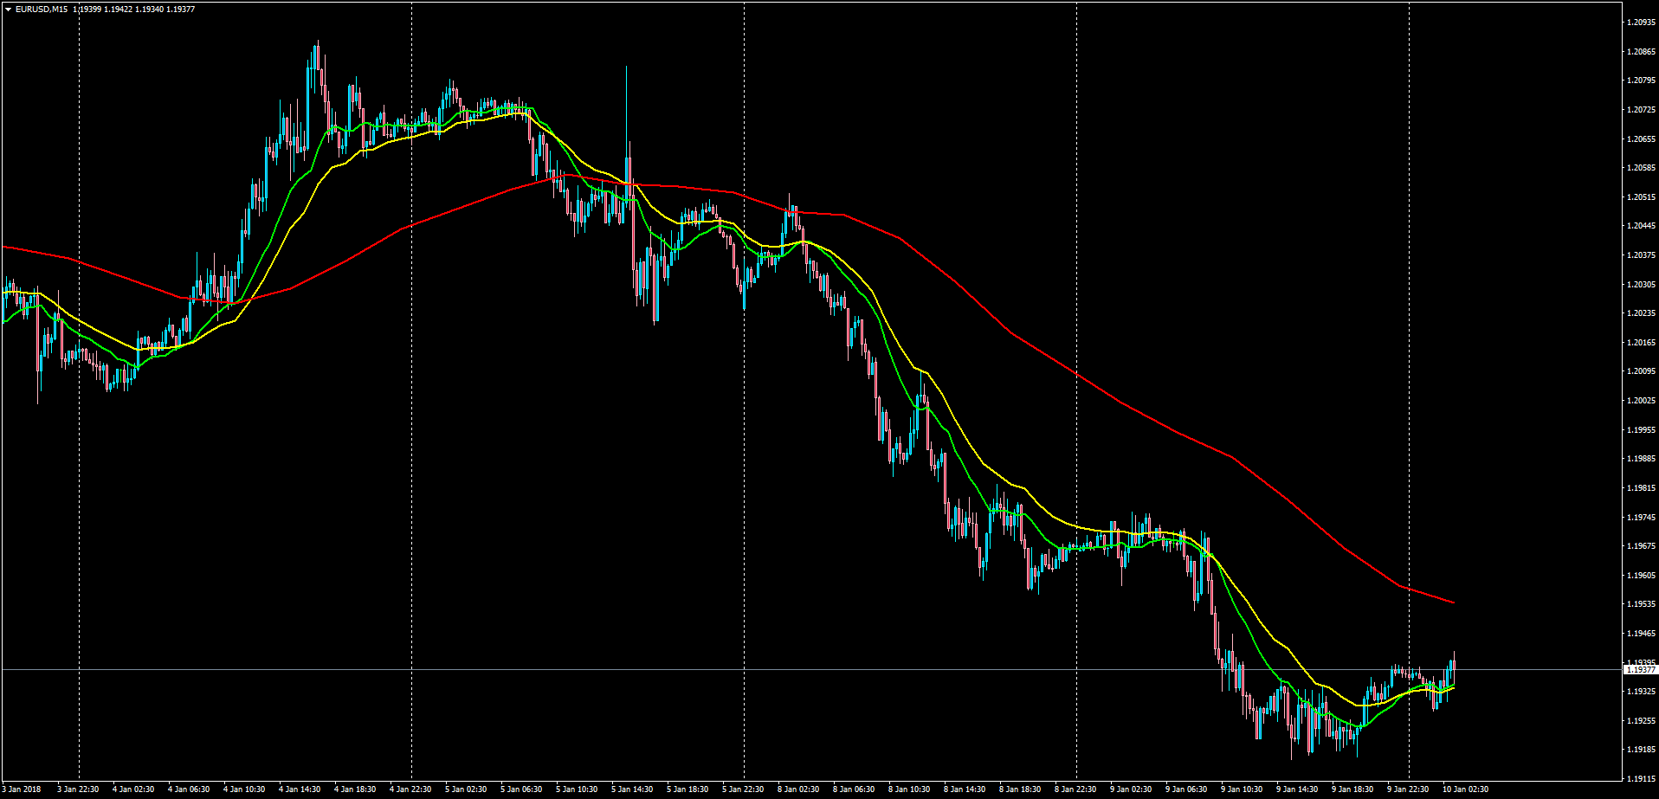Click the 4 Jan 14:30 time label
The width and height of the screenshot is (1659, 799).
(300, 789)
